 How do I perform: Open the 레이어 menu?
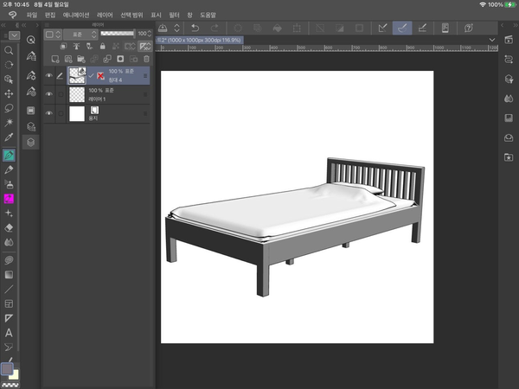click(105, 16)
